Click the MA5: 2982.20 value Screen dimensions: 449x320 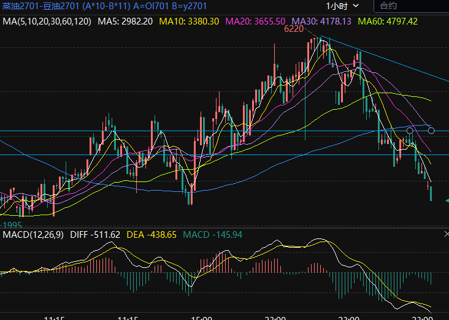click(x=125, y=21)
